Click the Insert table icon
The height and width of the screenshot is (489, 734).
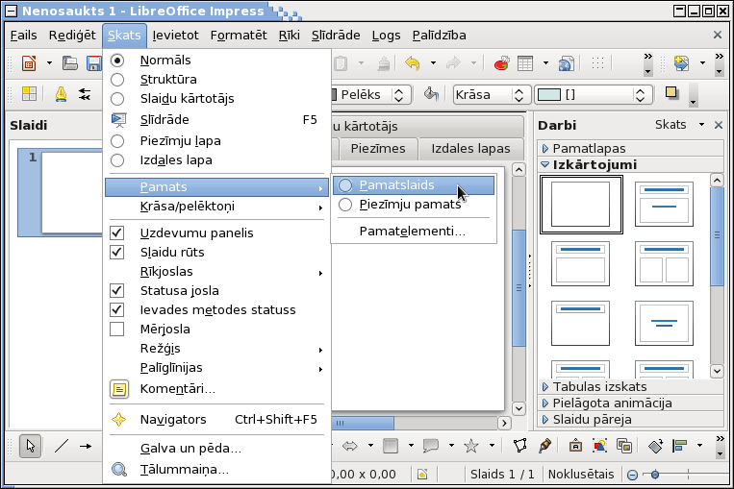tap(525, 63)
